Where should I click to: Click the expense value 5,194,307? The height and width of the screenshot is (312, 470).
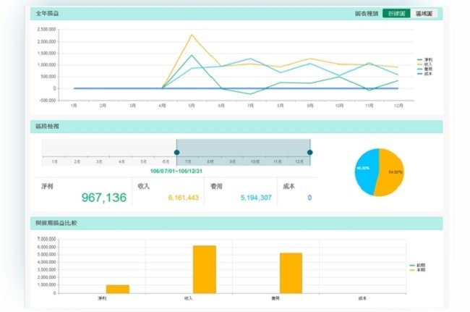click(x=256, y=198)
